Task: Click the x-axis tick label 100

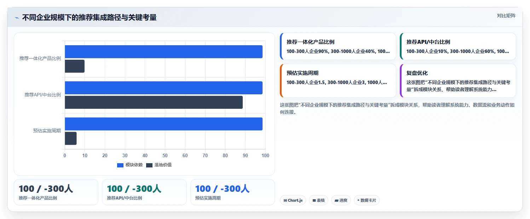Action: pyautogui.click(x=265, y=156)
